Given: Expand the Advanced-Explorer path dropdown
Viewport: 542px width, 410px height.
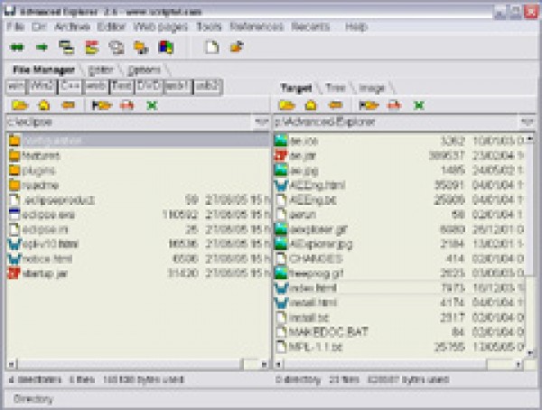Looking at the screenshot, I should point(527,121).
